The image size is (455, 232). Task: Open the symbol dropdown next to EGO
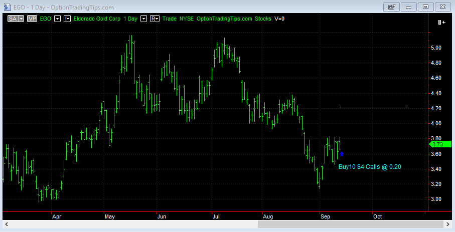coord(58,19)
